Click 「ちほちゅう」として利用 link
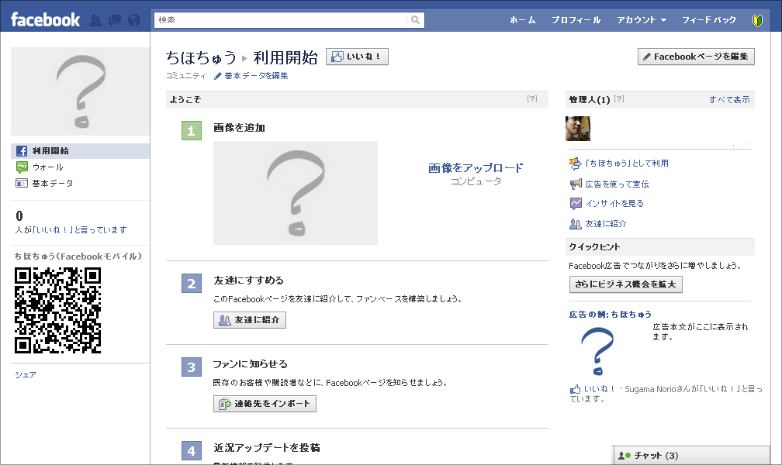The width and height of the screenshot is (782, 465). coord(627,164)
